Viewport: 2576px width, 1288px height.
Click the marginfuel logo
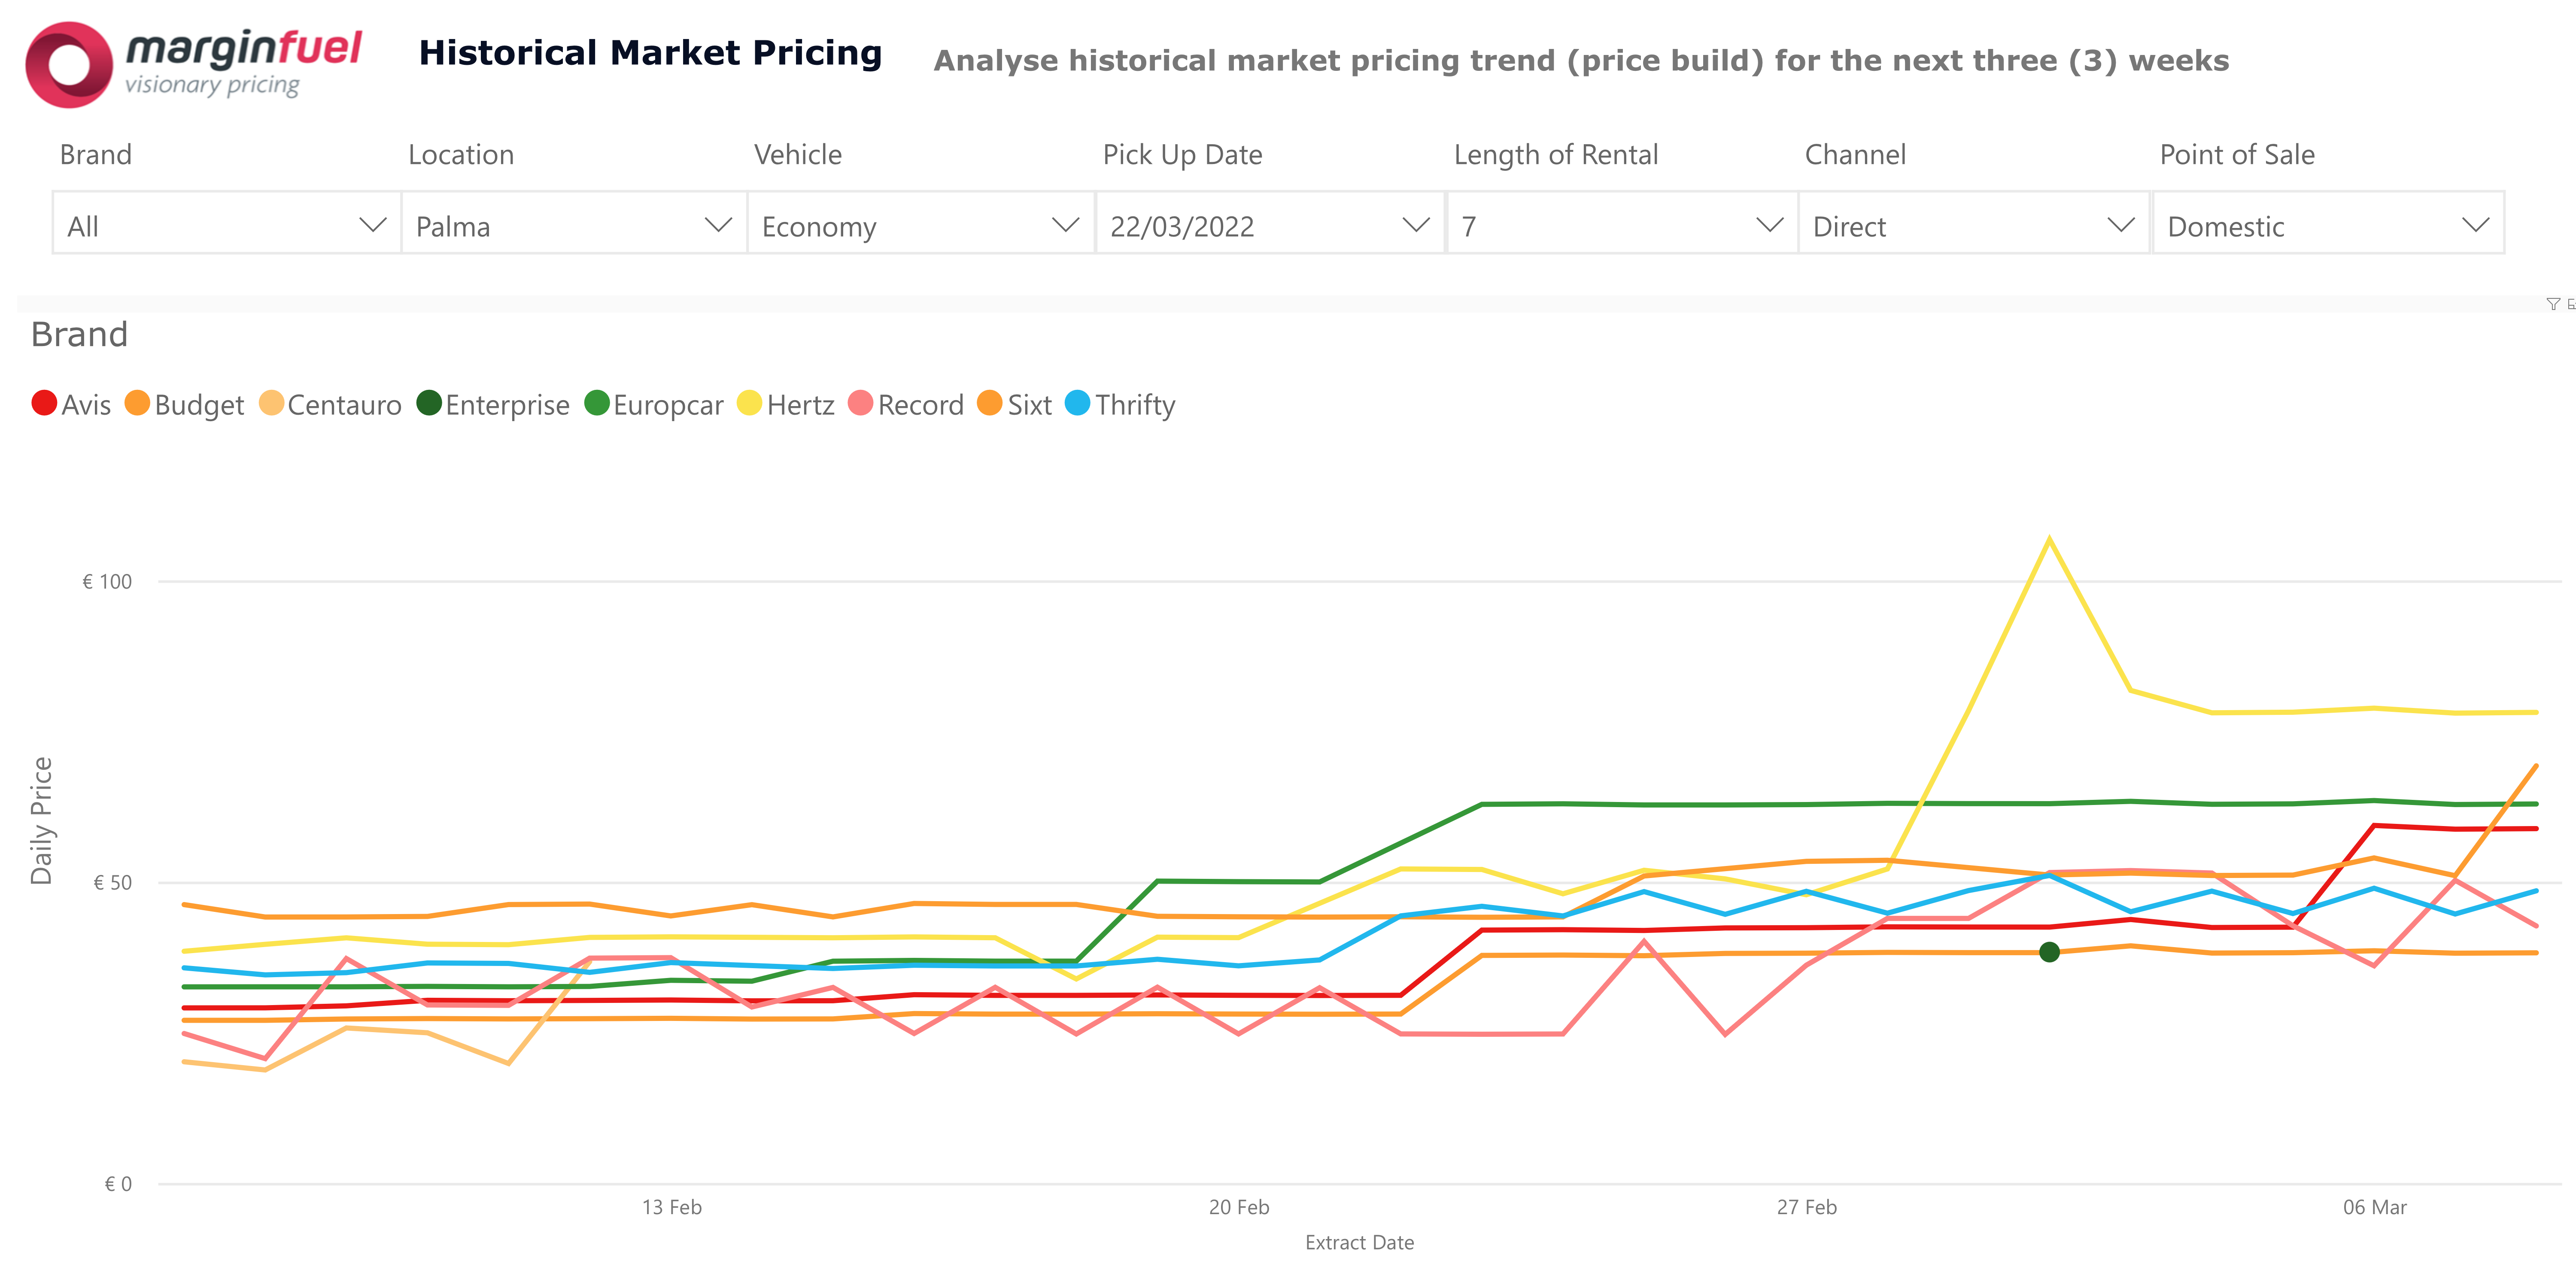coord(194,64)
